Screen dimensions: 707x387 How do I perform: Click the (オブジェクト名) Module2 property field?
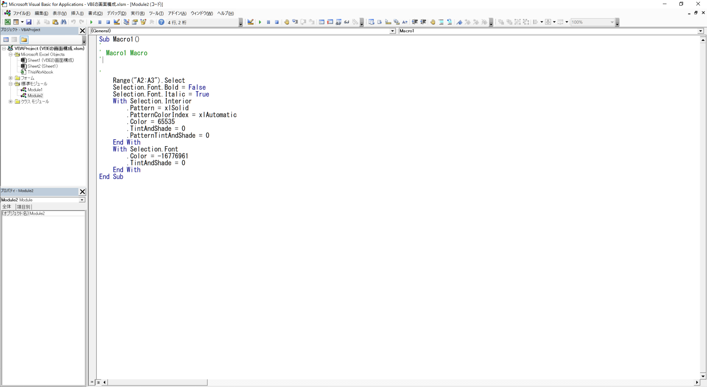tap(57, 214)
